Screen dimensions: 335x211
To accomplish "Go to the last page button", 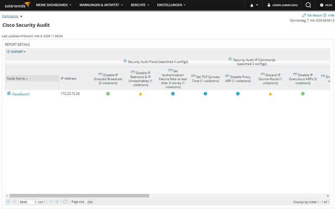I will click(x=57, y=202).
